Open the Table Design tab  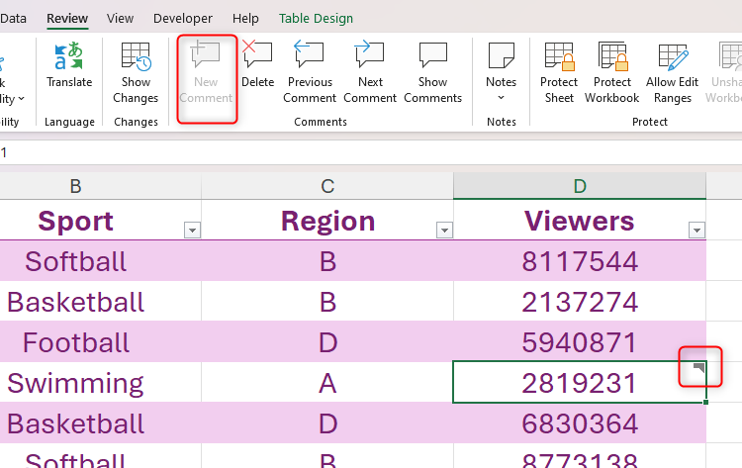point(316,18)
